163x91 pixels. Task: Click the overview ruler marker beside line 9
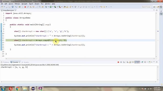tap(158, 31)
